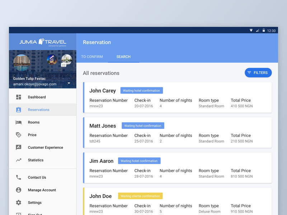This screenshot has height=215, width=287.
Task: Click Matt Jones waiting hotel confirmation badge
Action: [x=143, y=126]
